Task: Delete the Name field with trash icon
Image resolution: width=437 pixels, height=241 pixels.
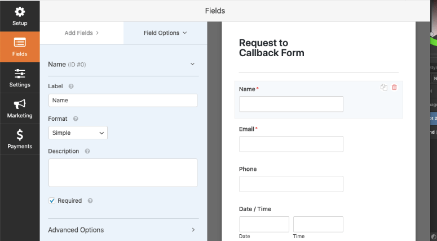Action: point(394,87)
